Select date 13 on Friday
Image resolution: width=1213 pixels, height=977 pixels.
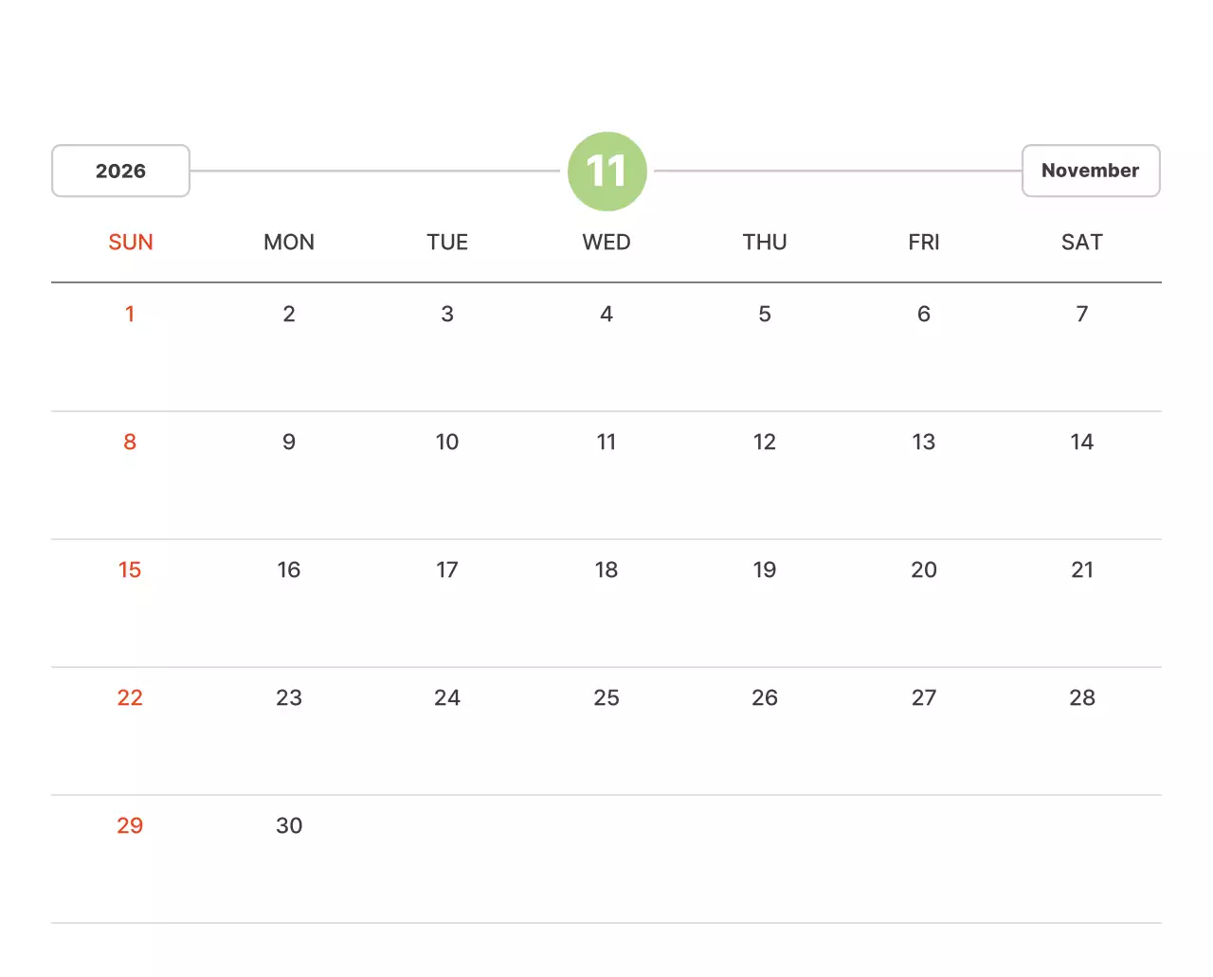923,442
